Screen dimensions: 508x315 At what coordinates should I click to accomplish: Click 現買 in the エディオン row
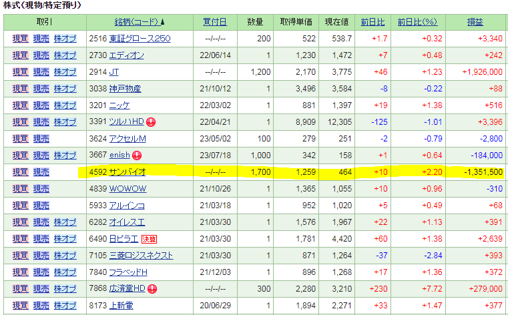pyautogui.click(x=21, y=55)
